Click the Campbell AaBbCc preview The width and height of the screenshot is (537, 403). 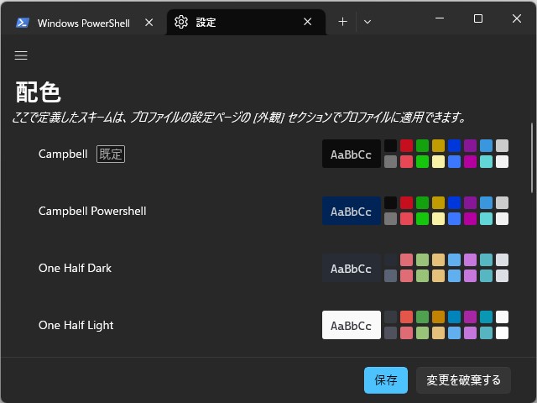[352, 154]
